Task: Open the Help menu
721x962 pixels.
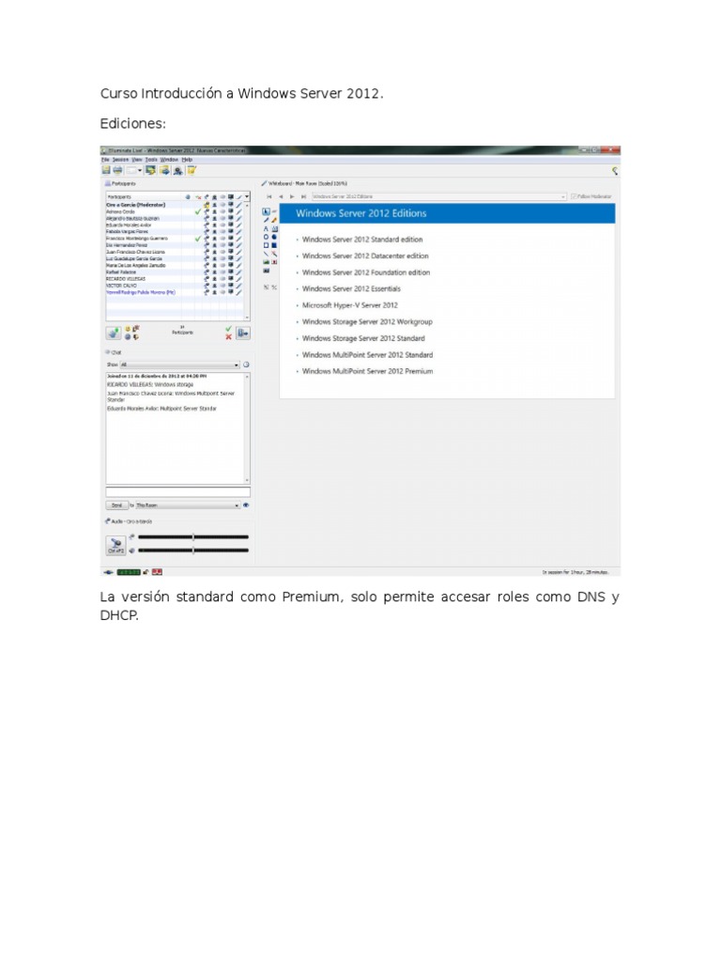Action: 187,160
